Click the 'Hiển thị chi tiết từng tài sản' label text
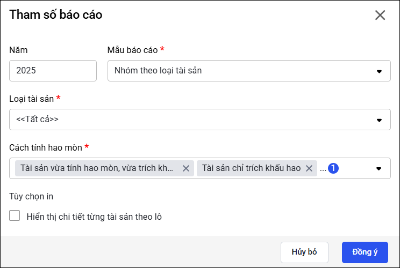Viewport: 400px width, 268px height. click(94, 217)
